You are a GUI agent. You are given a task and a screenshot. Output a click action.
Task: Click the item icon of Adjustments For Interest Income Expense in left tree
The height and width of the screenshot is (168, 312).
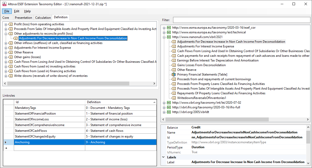11,48
